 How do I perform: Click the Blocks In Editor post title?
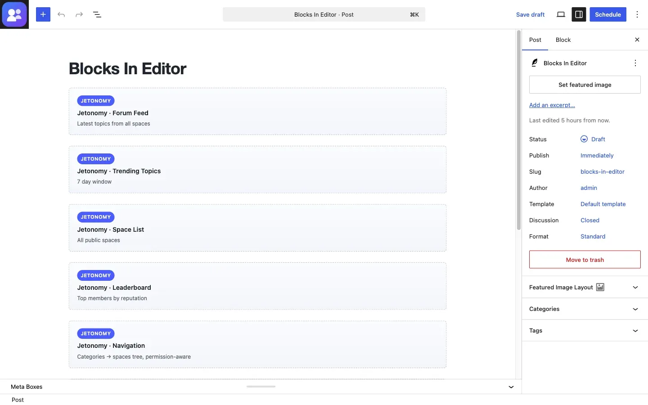[127, 68]
